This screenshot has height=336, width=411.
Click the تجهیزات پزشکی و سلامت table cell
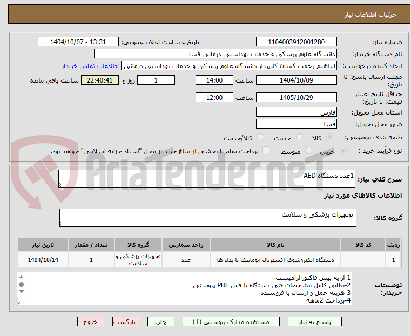pos(138,260)
